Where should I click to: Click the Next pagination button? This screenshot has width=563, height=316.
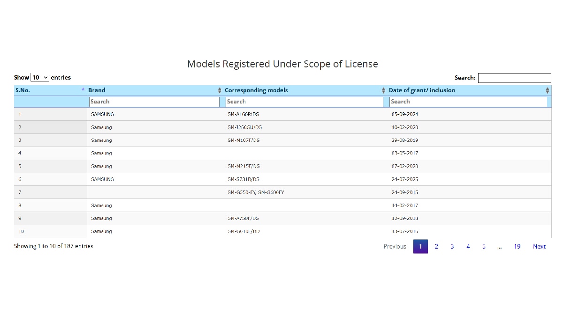(x=539, y=246)
